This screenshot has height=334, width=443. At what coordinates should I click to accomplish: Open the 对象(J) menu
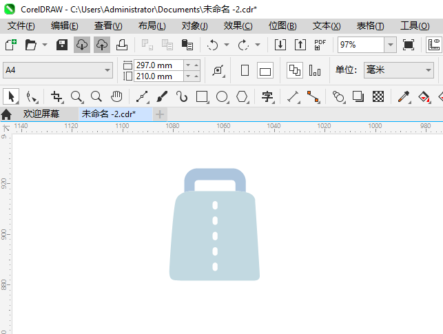pyautogui.click(x=195, y=26)
